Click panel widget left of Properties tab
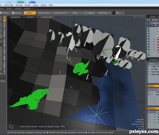159x135 pixels. pyautogui.click(x=148, y=60)
